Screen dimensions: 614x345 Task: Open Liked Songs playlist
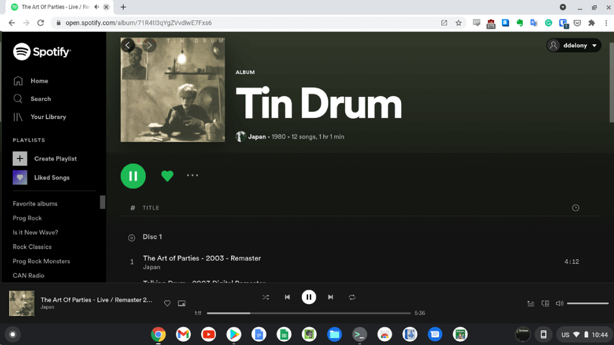coord(51,178)
